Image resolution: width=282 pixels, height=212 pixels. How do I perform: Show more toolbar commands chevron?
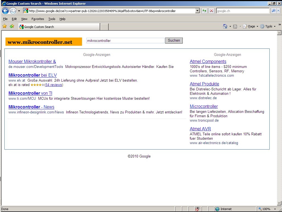pos(280,24)
